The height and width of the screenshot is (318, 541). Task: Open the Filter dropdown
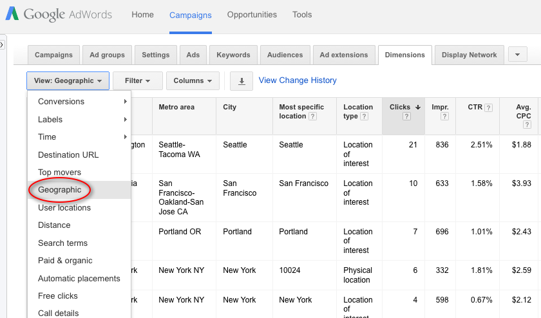(137, 80)
